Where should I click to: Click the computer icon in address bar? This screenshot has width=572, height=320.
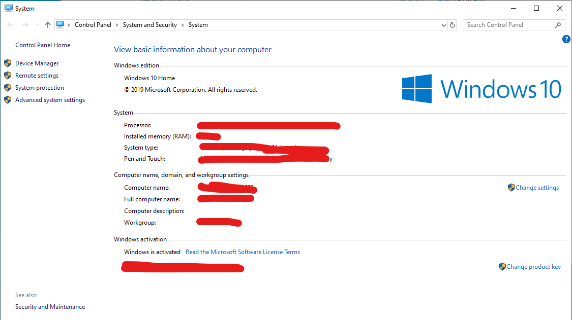pyautogui.click(x=60, y=24)
